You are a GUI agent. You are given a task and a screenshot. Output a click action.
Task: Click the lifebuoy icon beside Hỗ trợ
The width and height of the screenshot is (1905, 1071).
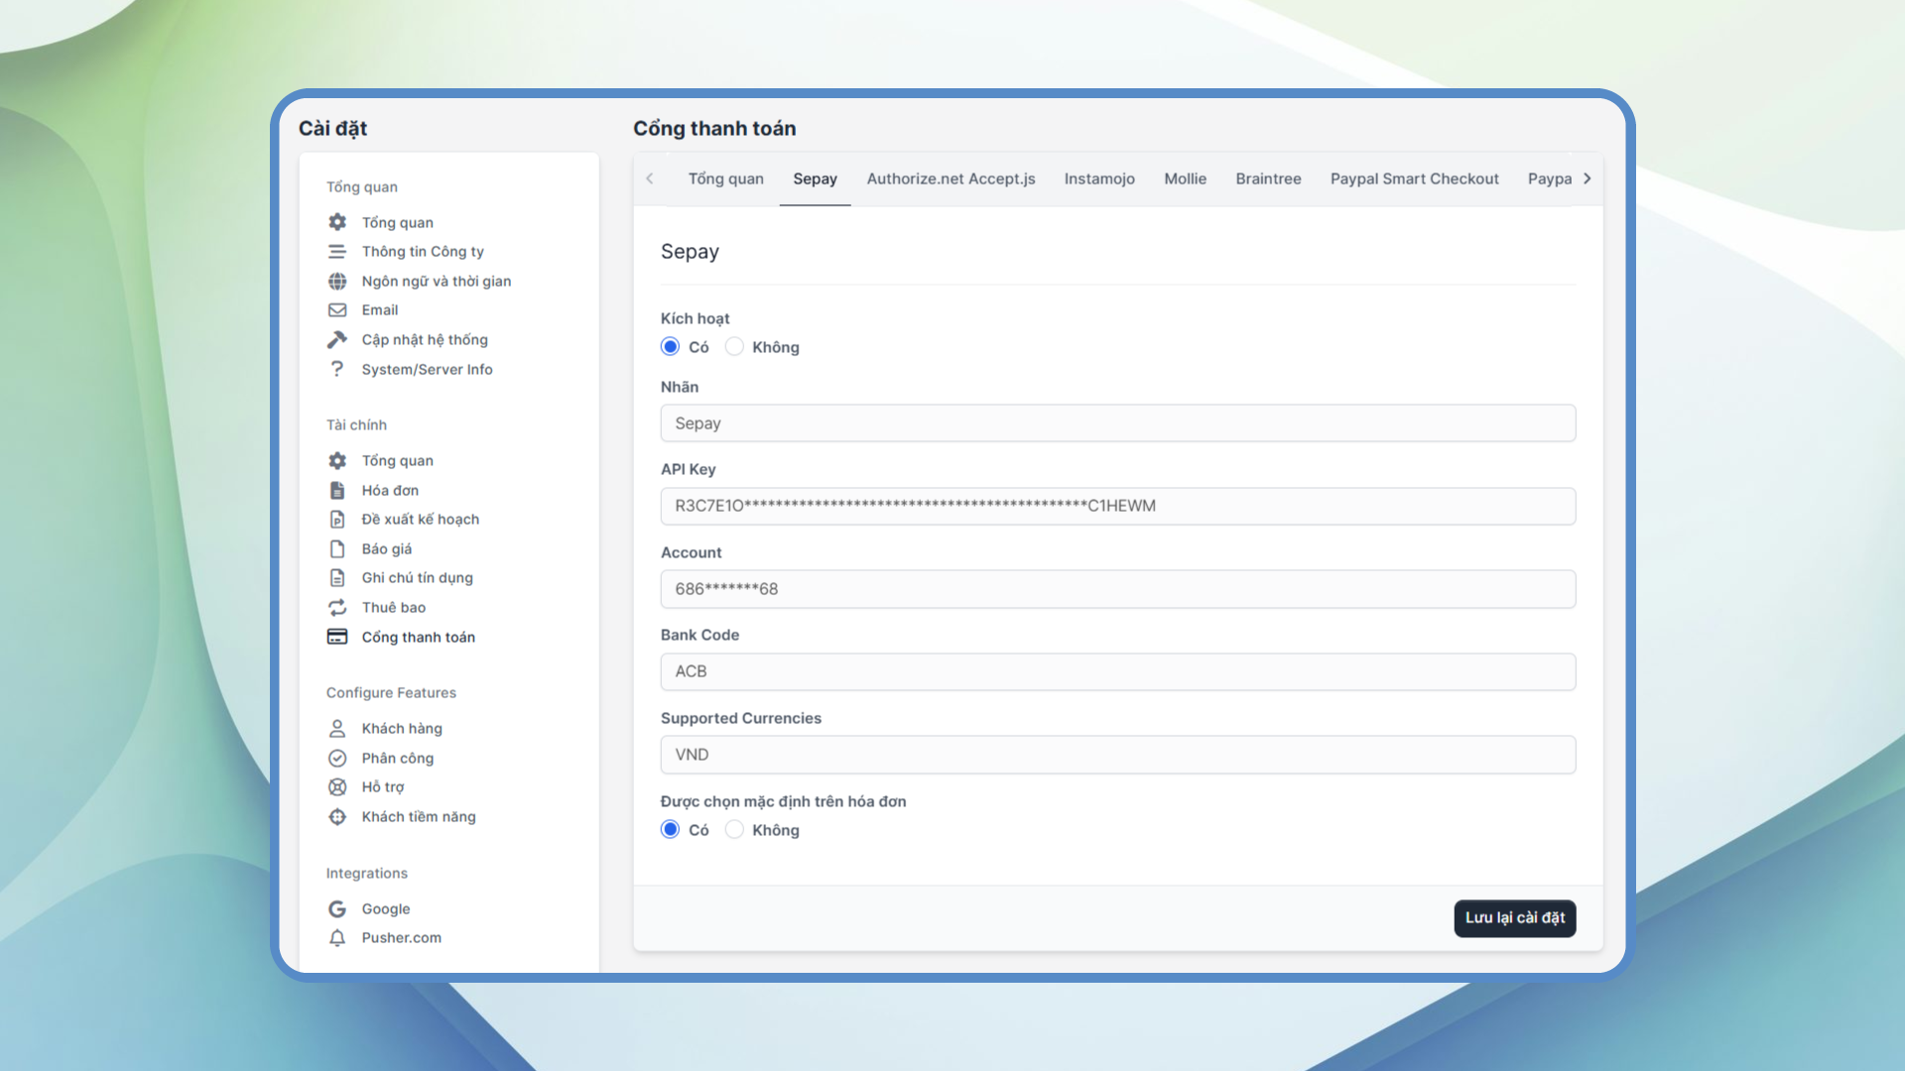pos(337,787)
